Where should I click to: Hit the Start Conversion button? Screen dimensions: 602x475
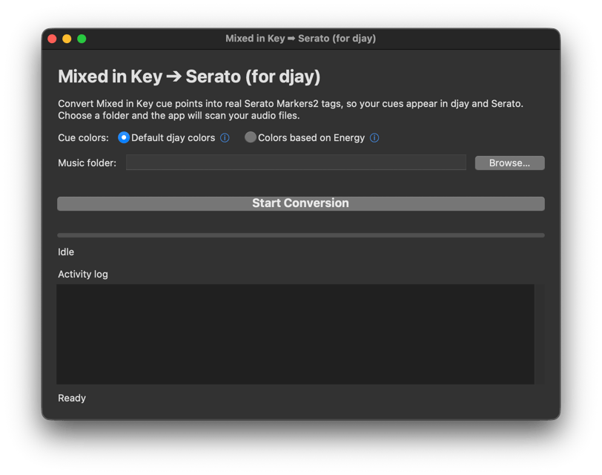pos(300,203)
